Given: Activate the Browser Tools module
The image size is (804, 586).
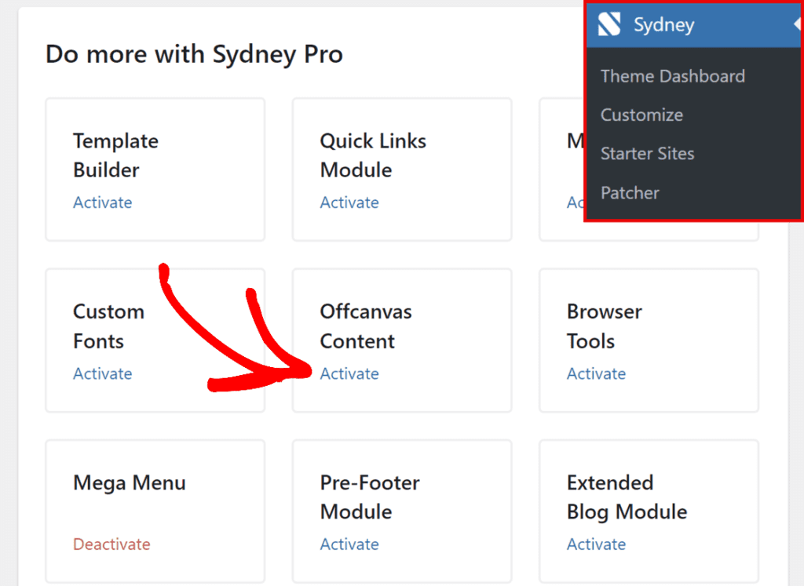Looking at the screenshot, I should 596,373.
